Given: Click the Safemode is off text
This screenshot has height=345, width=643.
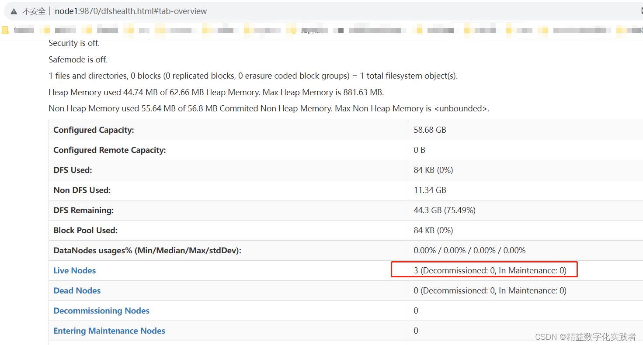Looking at the screenshot, I should tap(78, 59).
